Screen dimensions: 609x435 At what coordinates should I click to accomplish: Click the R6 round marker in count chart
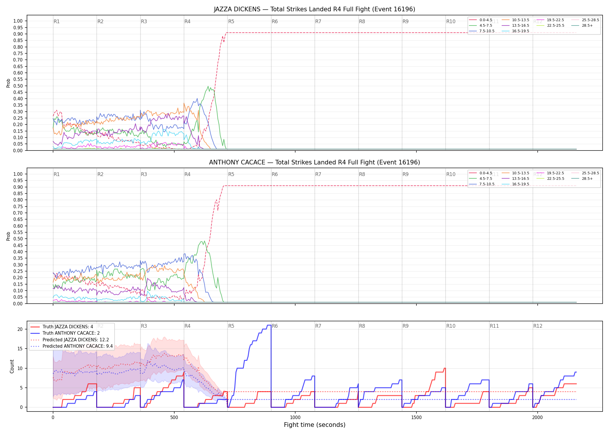click(275, 326)
